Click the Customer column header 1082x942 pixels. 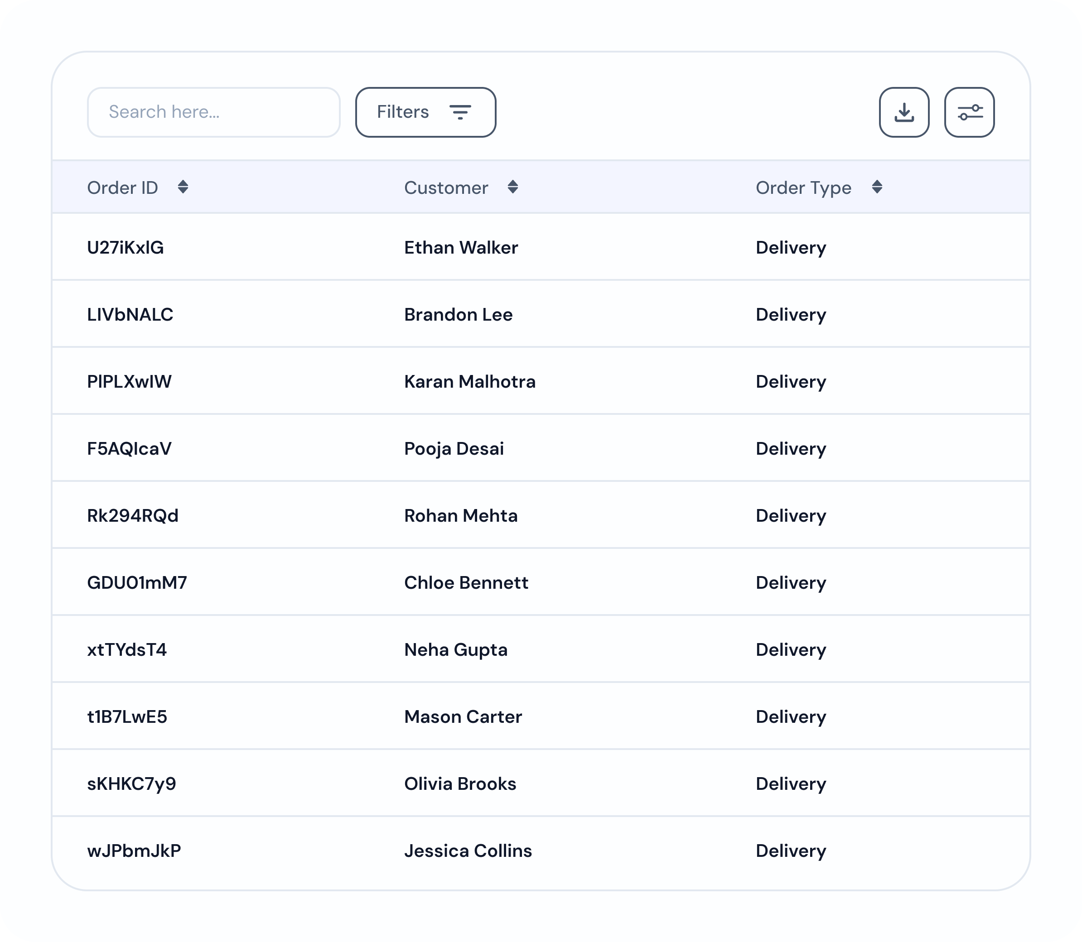(x=446, y=187)
